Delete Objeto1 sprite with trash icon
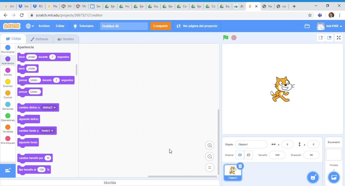This screenshot has width=345, height=186. [240, 166]
